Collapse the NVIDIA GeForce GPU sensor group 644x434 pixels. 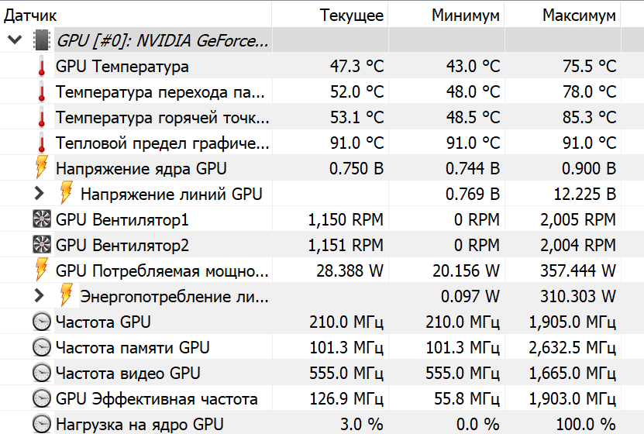(15, 40)
